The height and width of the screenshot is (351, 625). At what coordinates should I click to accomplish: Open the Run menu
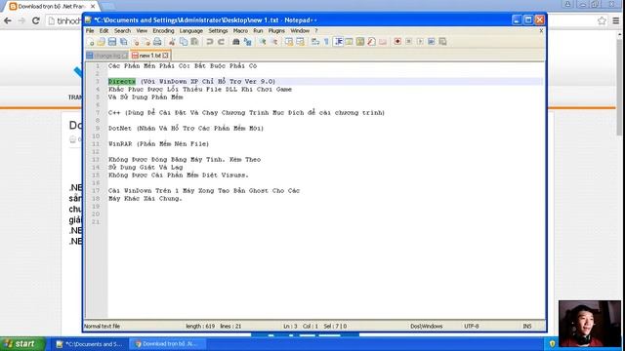258,30
